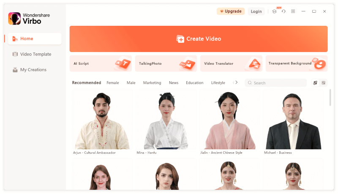Switch to the Marketing tab
338x194 pixels.
point(152,83)
